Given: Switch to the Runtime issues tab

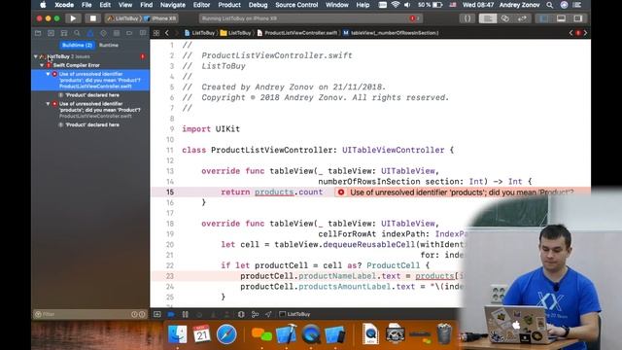Looking at the screenshot, I should (x=109, y=46).
